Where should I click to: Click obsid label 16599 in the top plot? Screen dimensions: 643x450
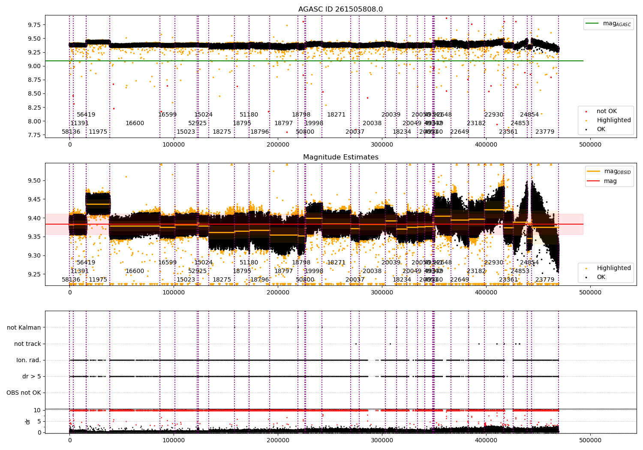coord(168,114)
